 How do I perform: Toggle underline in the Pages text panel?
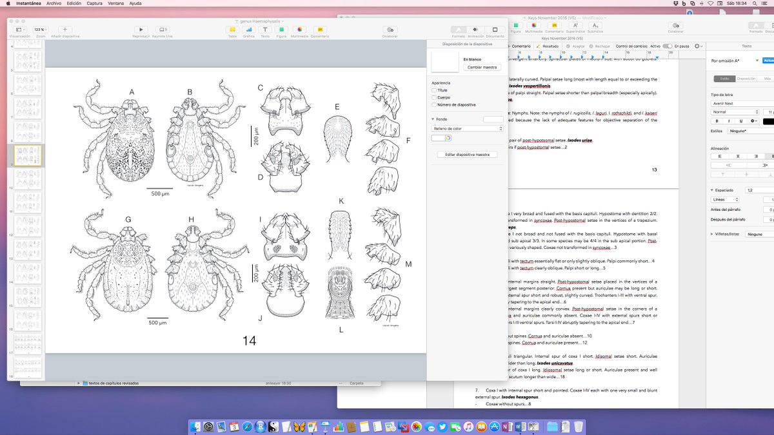741,121
